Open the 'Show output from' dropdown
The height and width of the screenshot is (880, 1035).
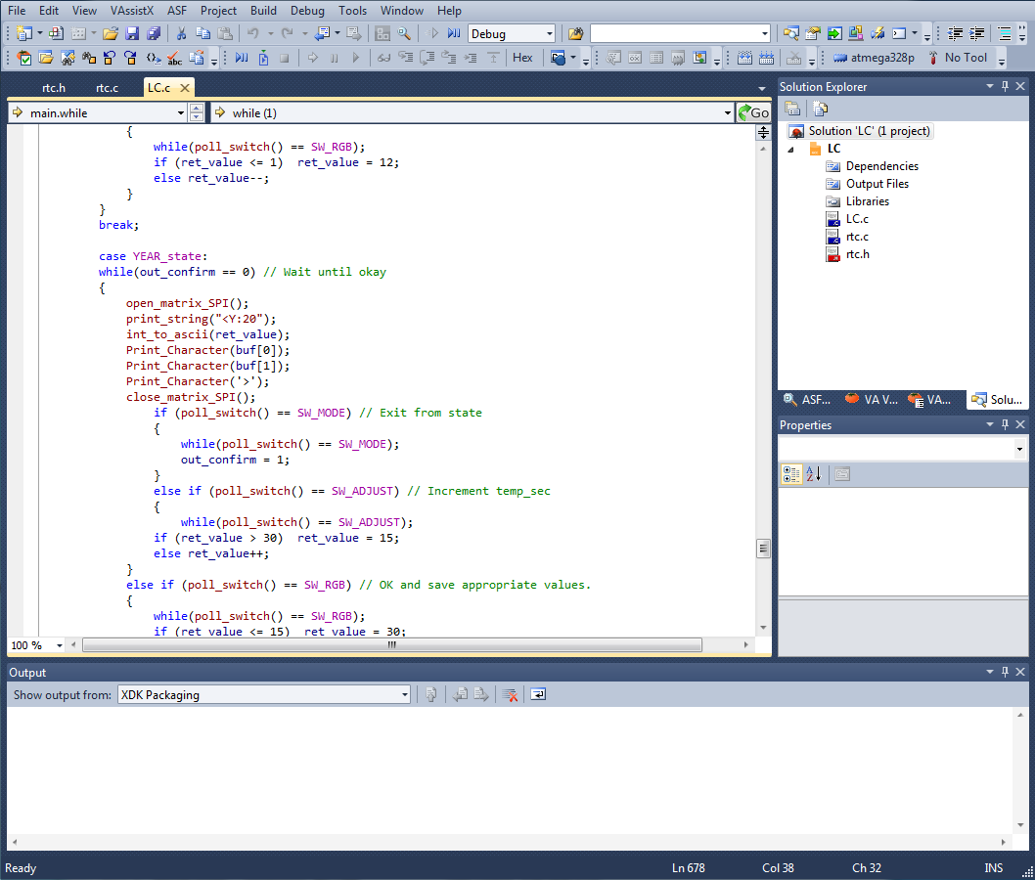[404, 695]
